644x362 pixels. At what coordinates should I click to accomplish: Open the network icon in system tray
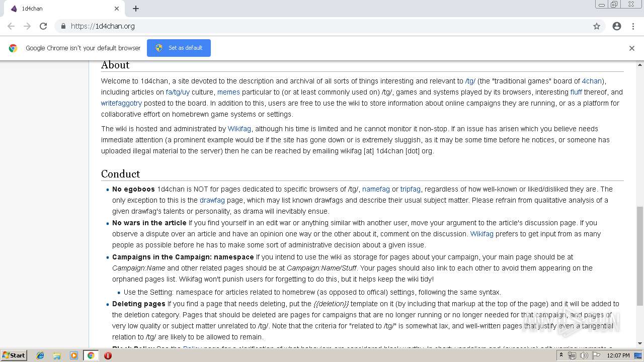572,355
